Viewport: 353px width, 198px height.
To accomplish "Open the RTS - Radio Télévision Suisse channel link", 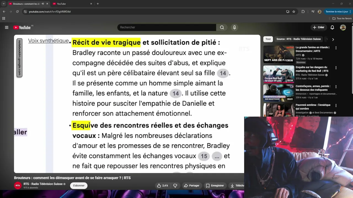I will pyautogui.click(x=43, y=184).
